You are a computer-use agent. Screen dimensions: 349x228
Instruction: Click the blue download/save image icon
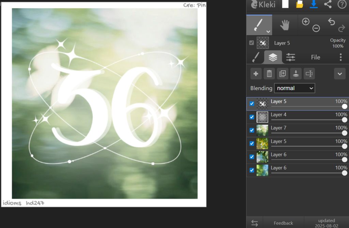click(x=314, y=4)
